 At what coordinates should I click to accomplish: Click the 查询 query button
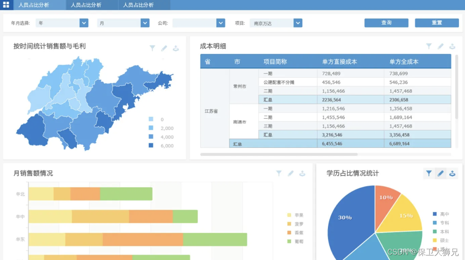(x=386, y=23)
